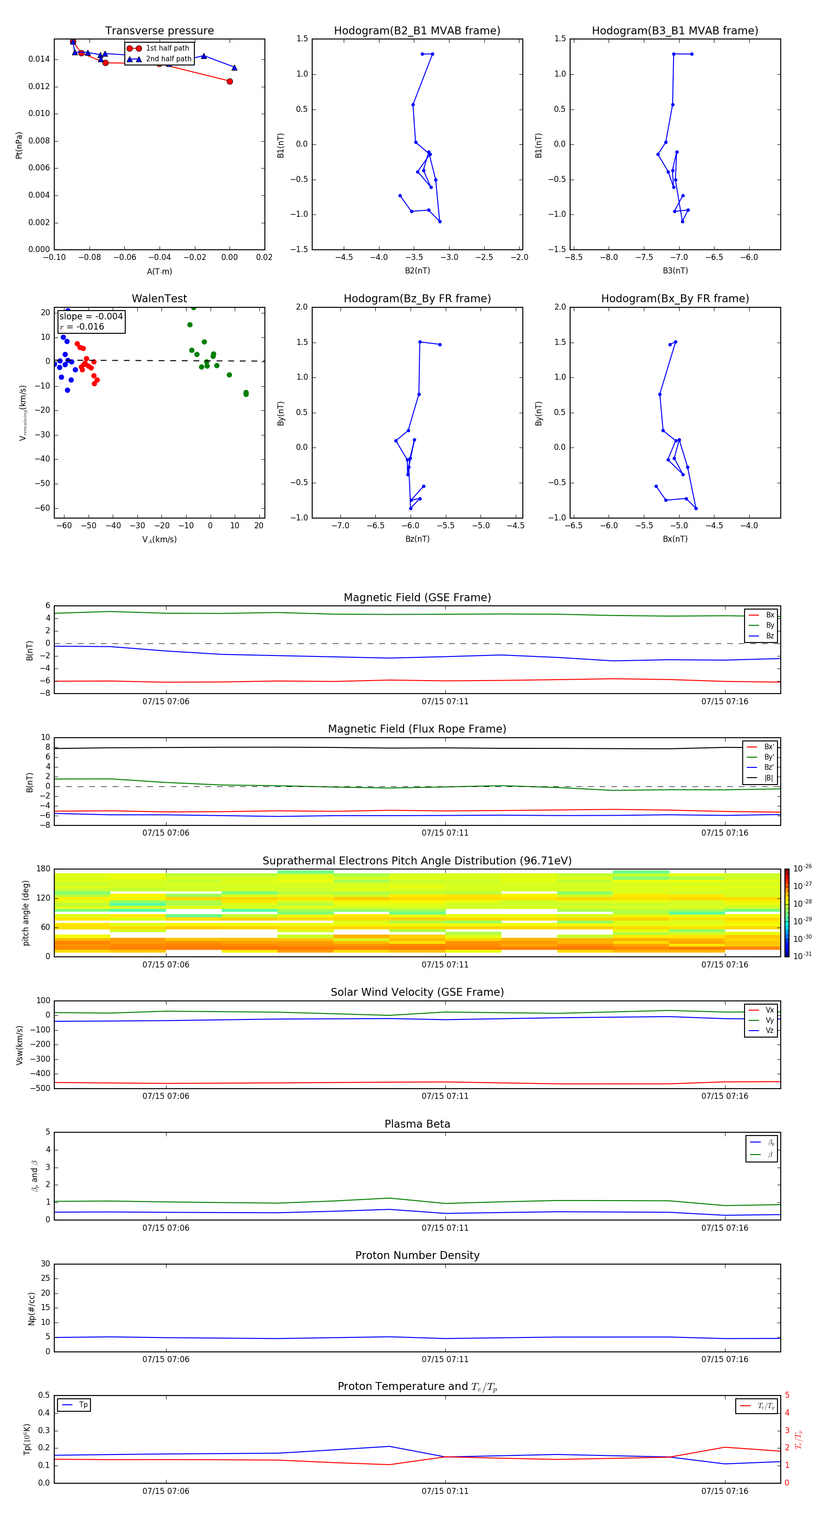
Task: Click the 'Hodogram(B3_B1 MVAB frame)' title
Action: (675, 31)
